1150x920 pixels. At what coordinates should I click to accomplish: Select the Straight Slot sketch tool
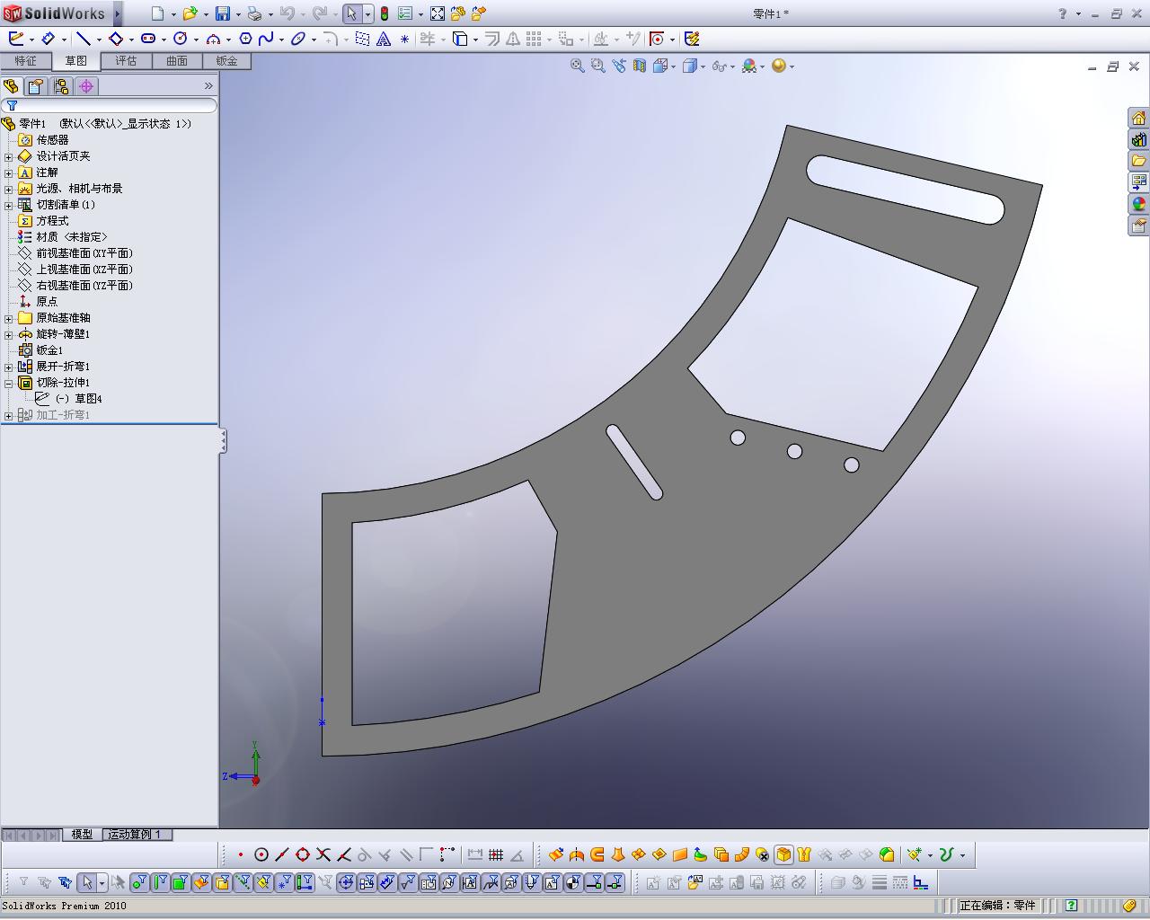click(x=148, y=39)
